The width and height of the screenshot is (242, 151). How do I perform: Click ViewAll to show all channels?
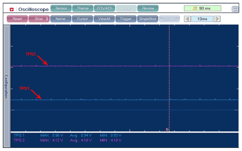coord(104,19)
